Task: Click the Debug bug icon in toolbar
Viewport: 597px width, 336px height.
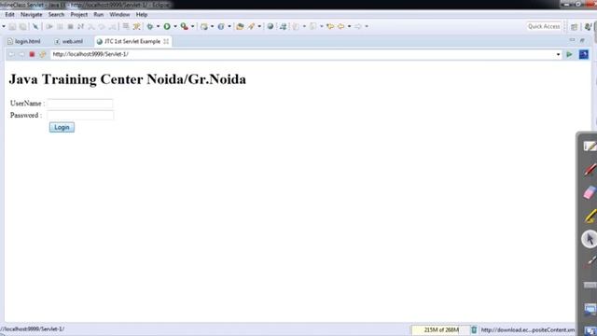Action: (x=150, y=27)
